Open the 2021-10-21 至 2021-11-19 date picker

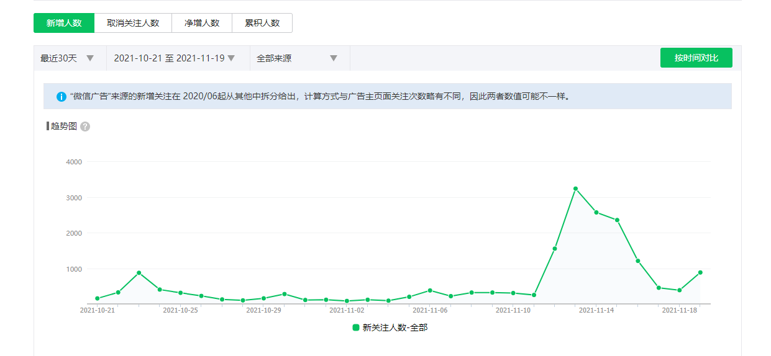coord(175,58)
